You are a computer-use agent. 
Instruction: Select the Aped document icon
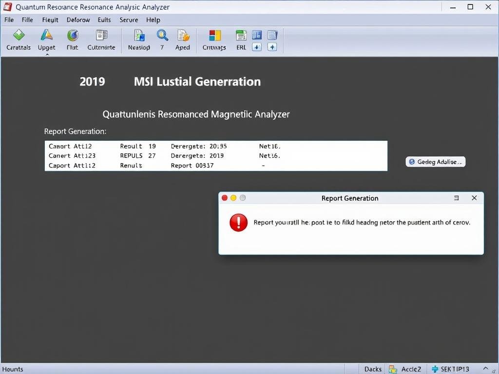[x=183, y=36]
